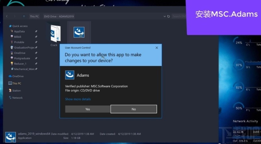Open Reducer_1 folder in Quick access
Screen dimensions: 261x144
(x=20, y=64)
